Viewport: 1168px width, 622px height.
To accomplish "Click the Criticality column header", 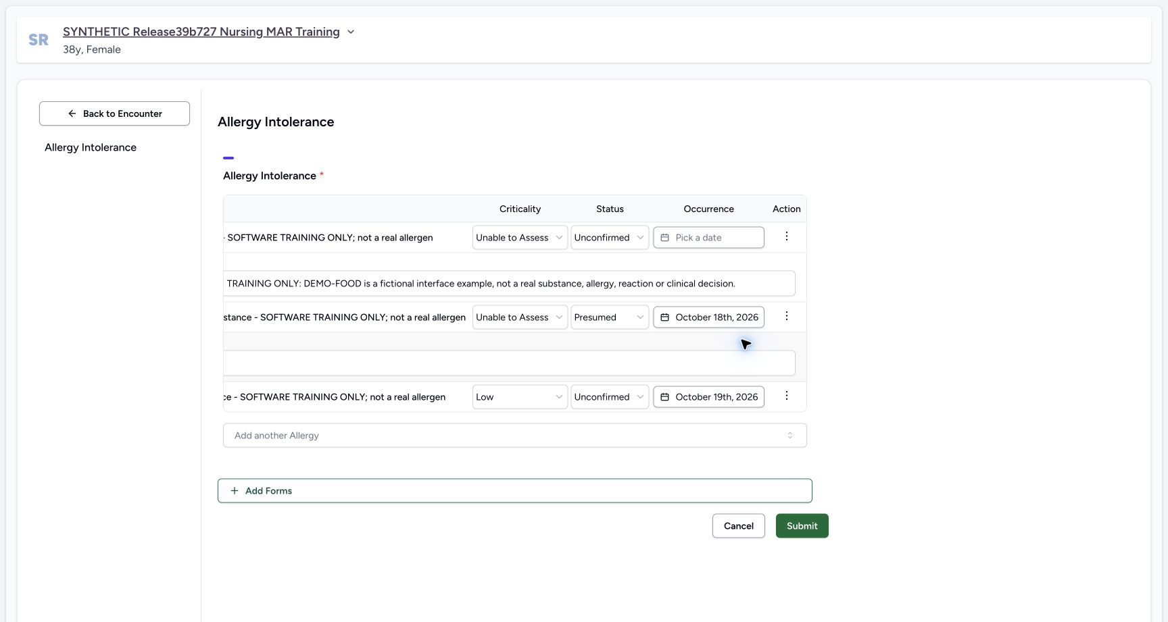I will tap(520, 209).
